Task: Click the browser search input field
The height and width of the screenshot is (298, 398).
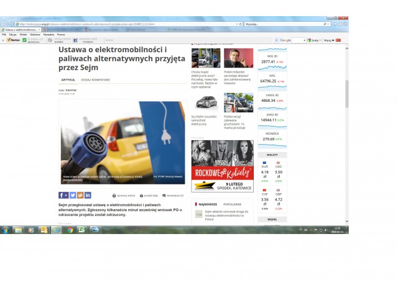Action: click(x=267, y=24)
